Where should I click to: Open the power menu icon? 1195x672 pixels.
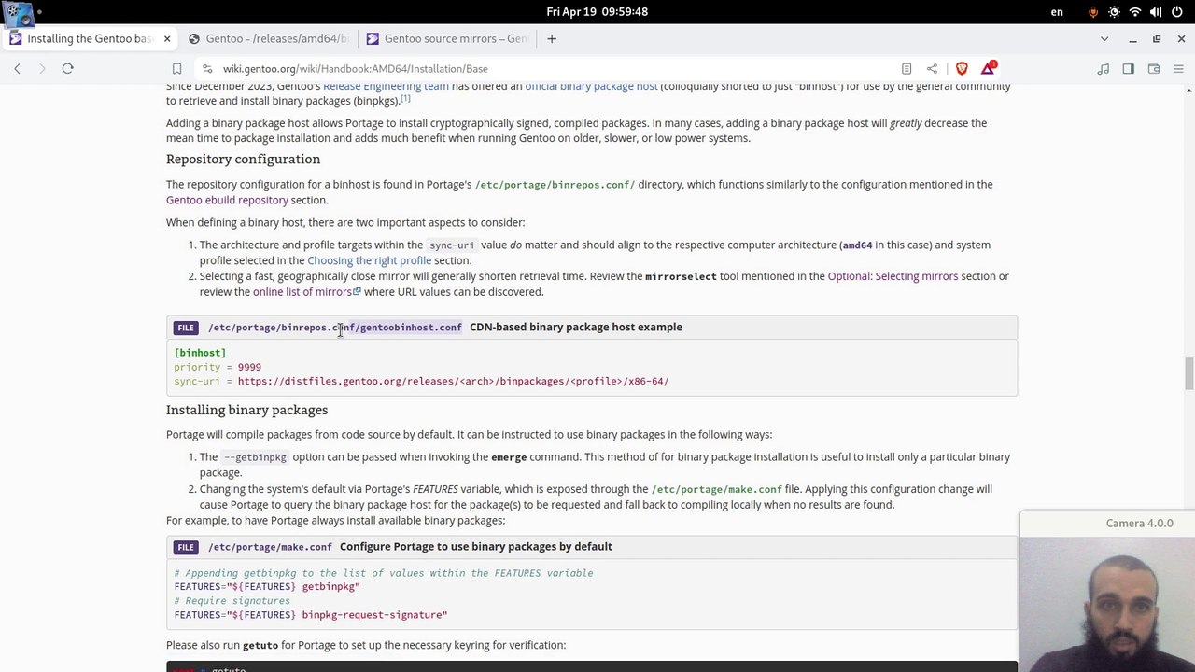1177,12
